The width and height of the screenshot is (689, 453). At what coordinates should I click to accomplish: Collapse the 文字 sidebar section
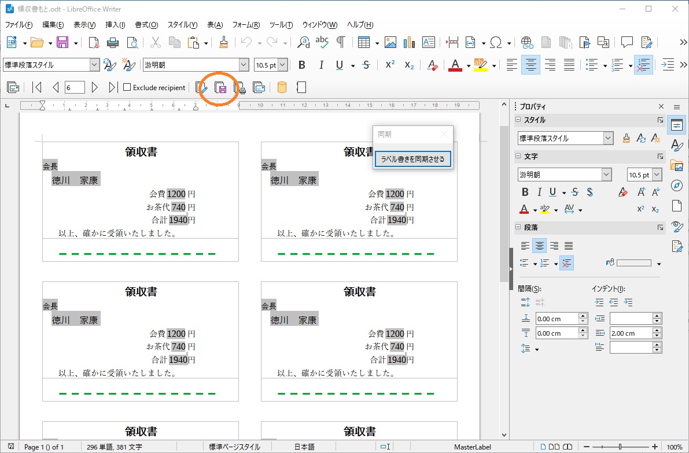[518, 156]
